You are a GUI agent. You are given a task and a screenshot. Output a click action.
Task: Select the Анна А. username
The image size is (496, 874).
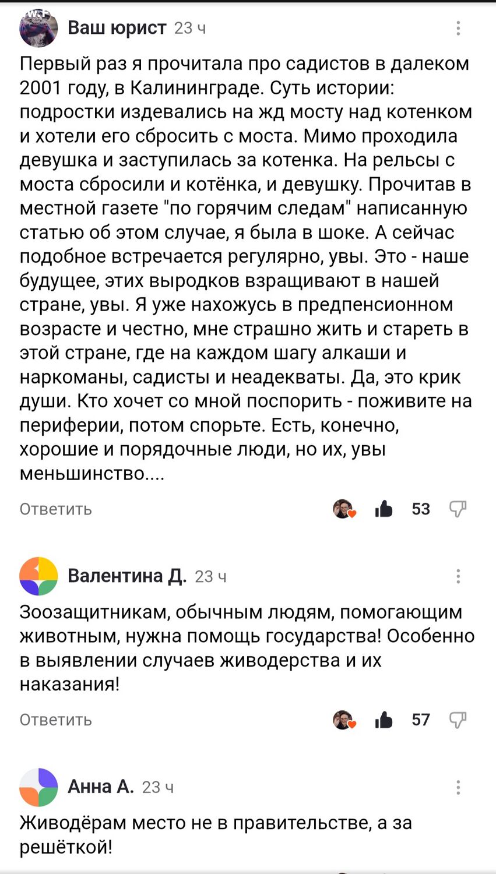click(101, 787)
